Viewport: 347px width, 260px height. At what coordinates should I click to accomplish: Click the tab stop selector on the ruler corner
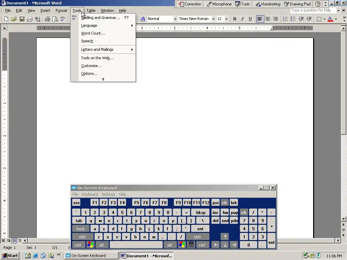click(x=4, y=28)
